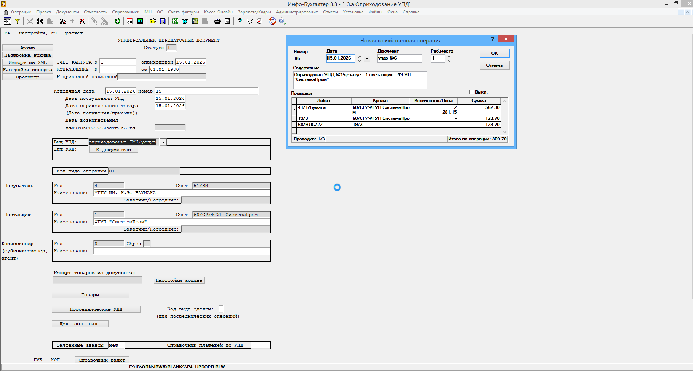The image size is (693, 371).
Task: Open the Справочники menu
Action: (126, 12)
